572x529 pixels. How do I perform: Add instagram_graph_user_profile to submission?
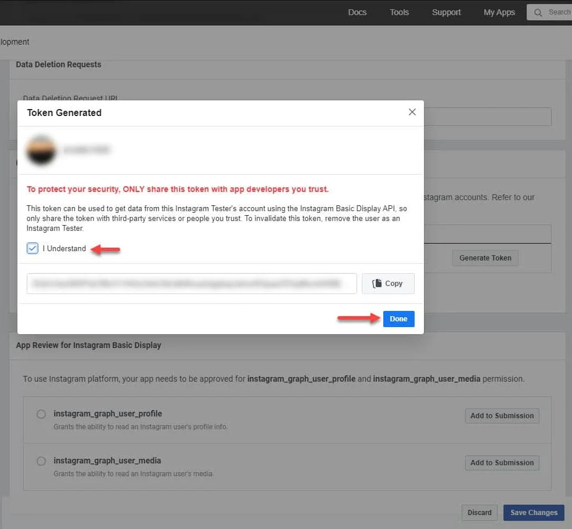502,416
